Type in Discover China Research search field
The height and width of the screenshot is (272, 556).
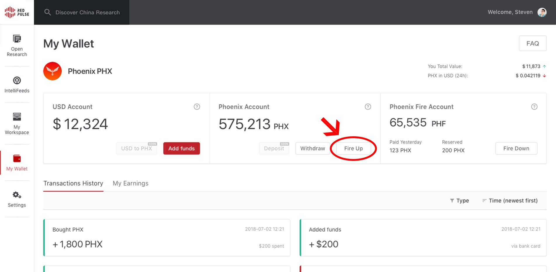coord(88,12)
